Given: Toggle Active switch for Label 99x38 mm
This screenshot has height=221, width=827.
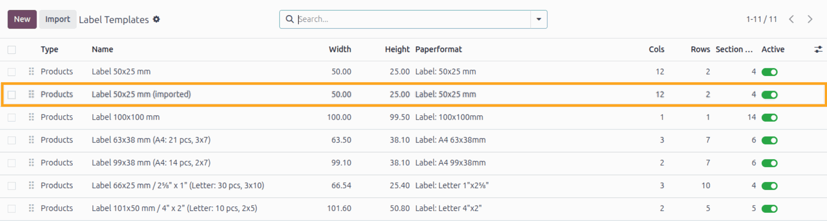Looking at the screenshot, I should 769,163.
